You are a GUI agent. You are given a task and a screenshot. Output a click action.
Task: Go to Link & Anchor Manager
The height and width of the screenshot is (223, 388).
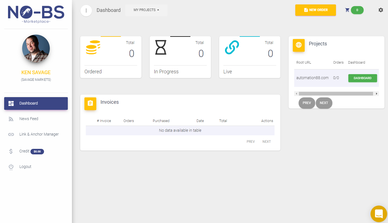click(x=36, y=134)
